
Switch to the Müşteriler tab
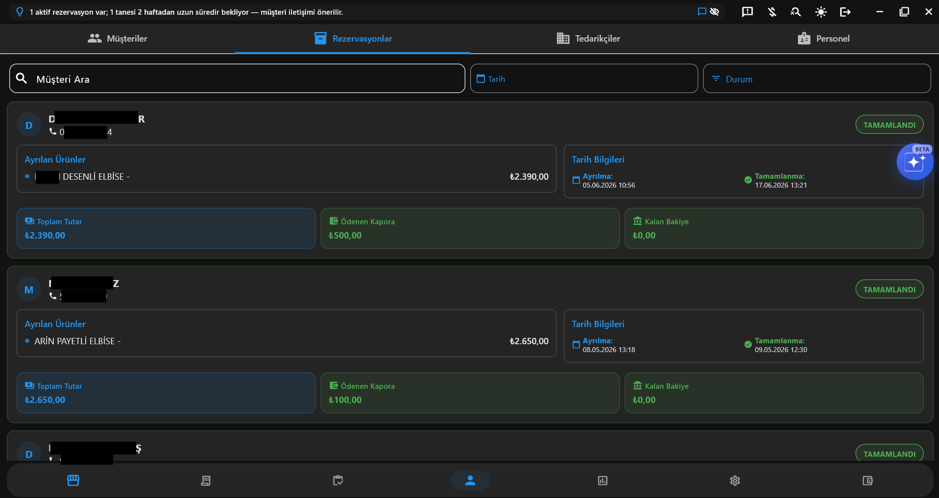[118, 39]
